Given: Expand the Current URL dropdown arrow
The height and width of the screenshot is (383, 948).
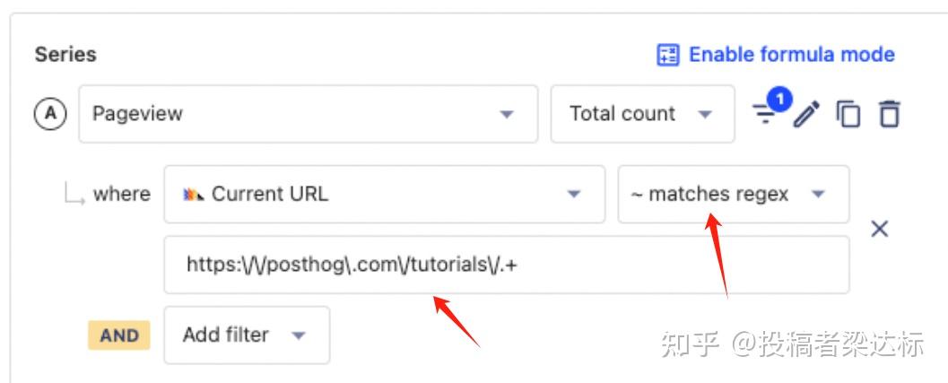Looking at the screenshot, I should pyautogui.click(x=574, y=195).
